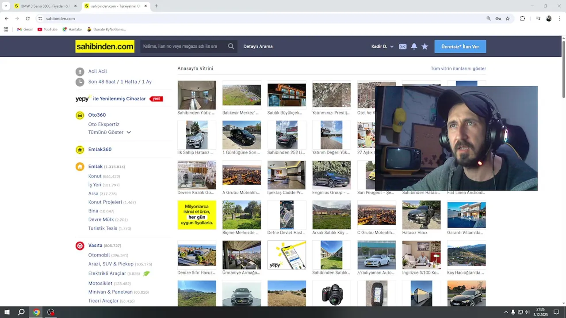The height and width of the screenshot is (318, 566).
Task: Click the green leaf icon beside Elektrikli Araçlar
Action: tap(146, 273)
